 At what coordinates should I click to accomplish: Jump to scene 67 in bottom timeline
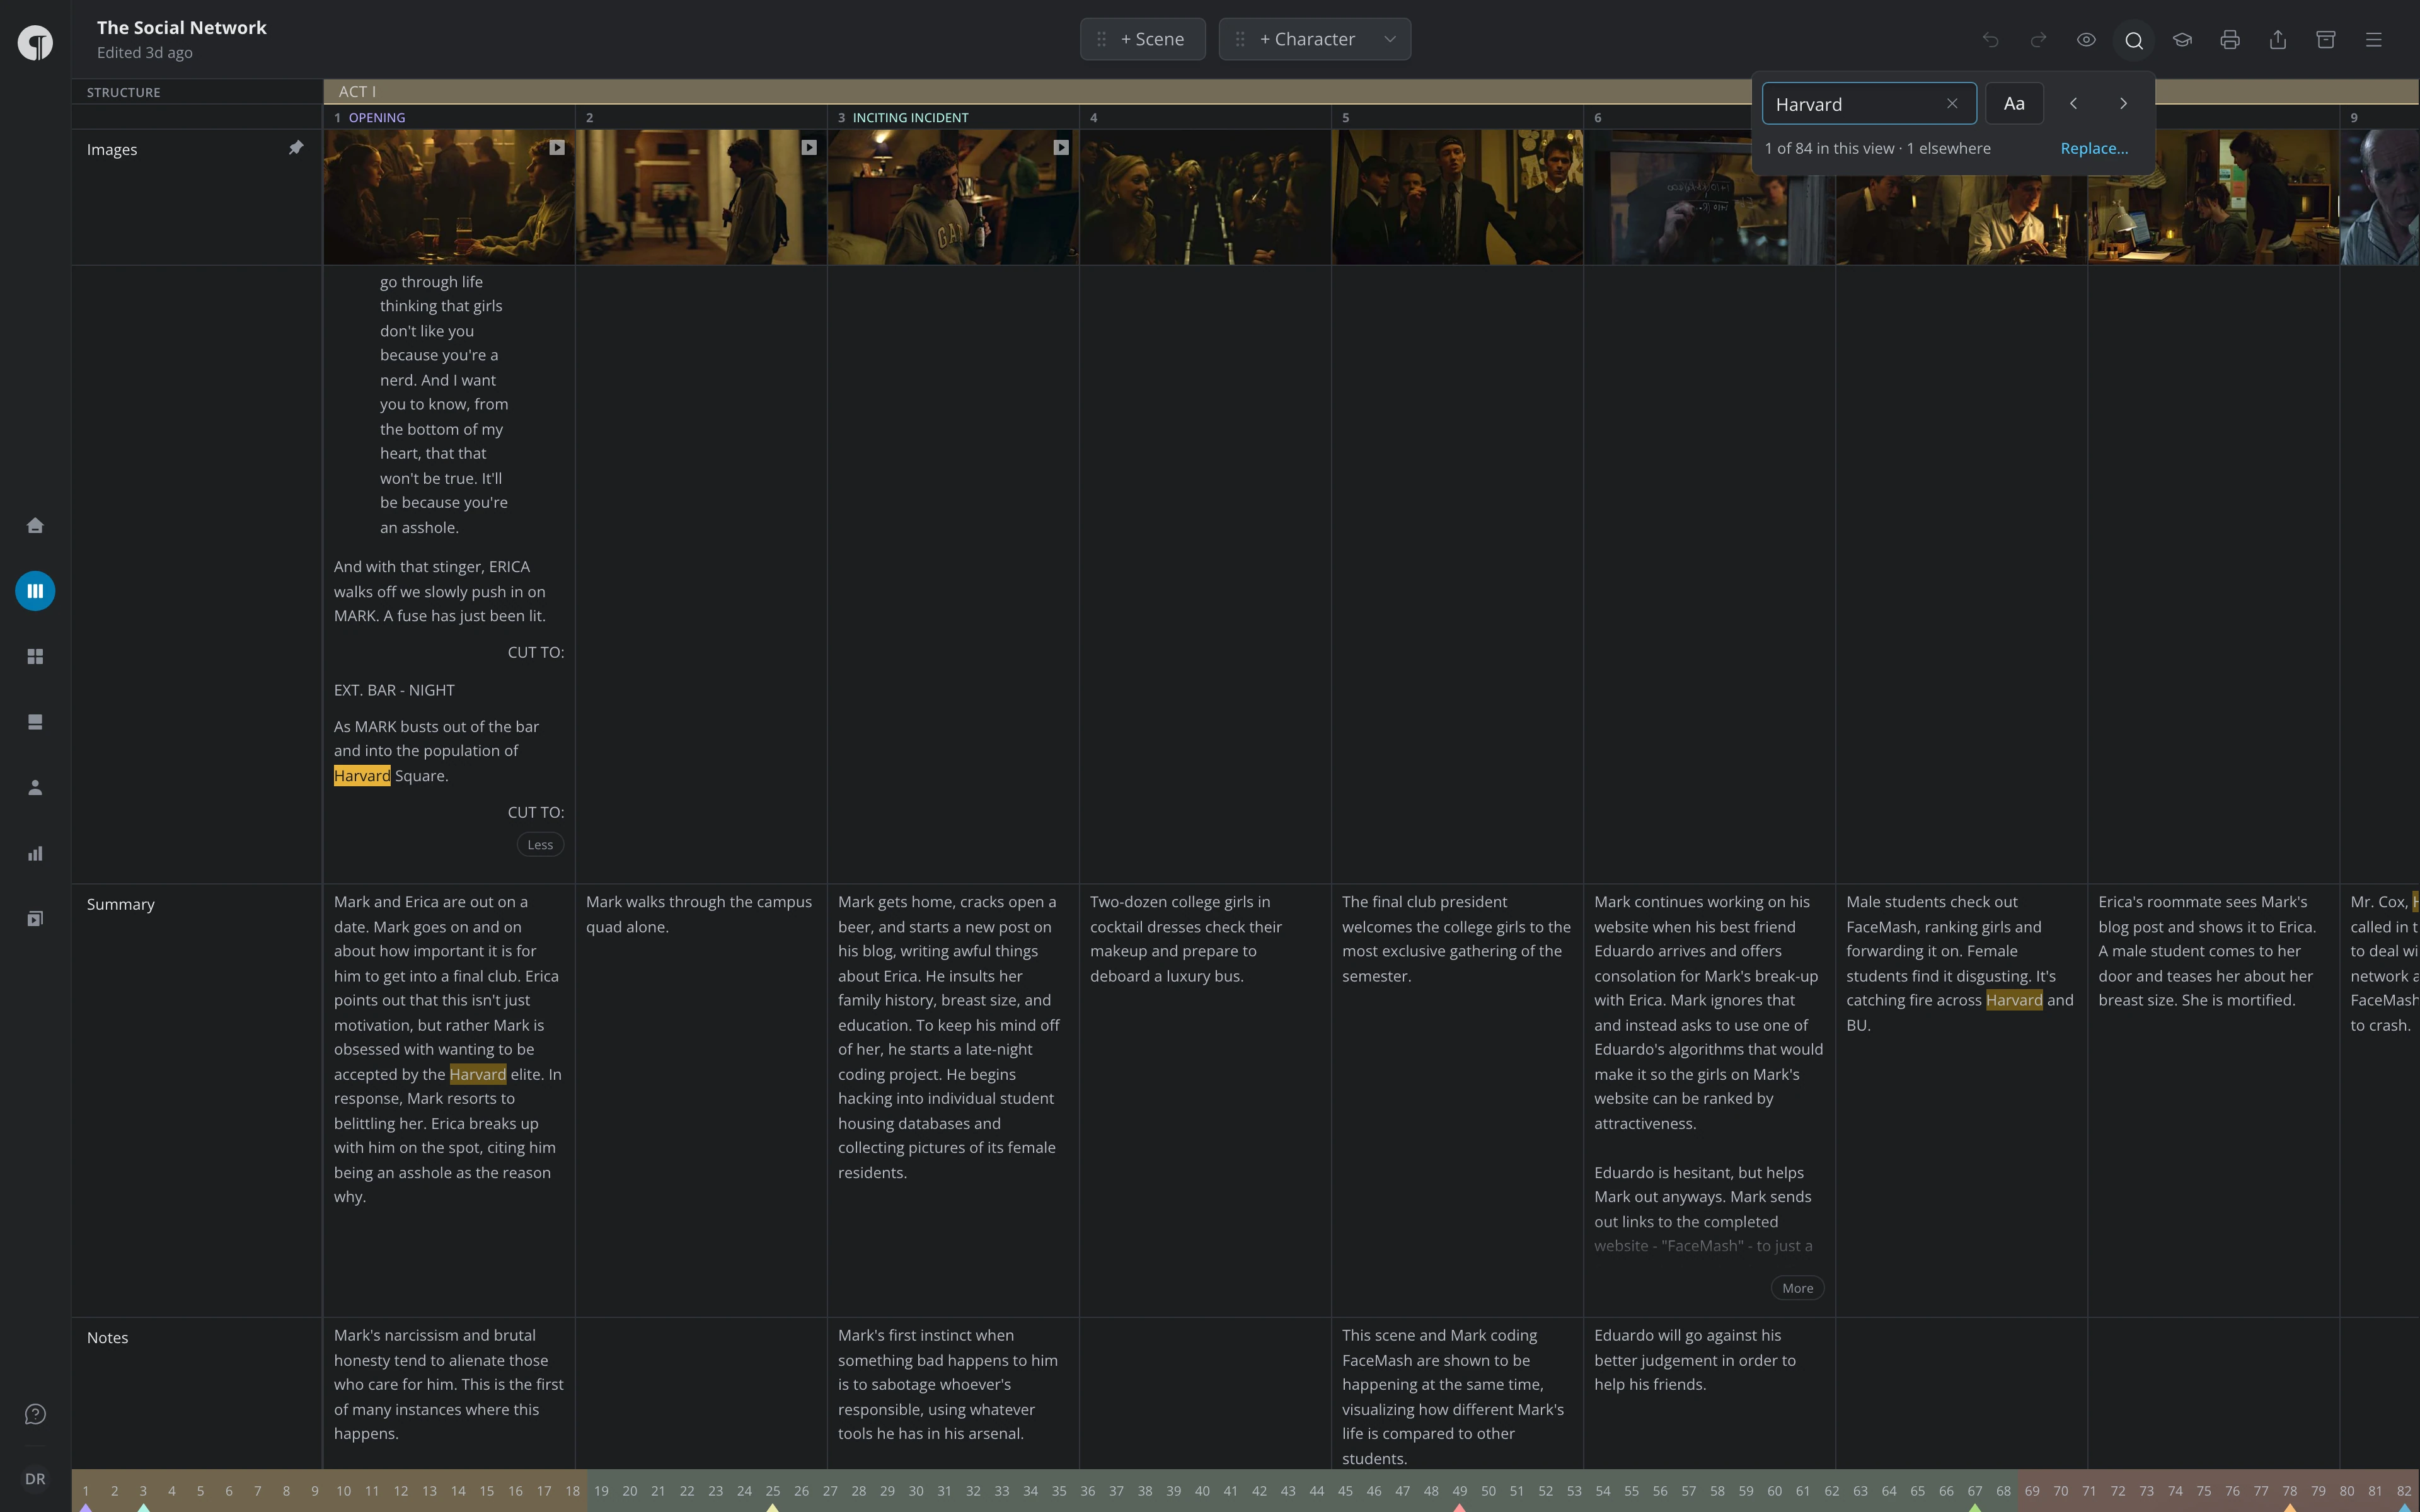coord(1974,1491)
